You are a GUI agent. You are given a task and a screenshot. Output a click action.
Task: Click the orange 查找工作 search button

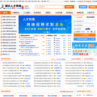(x=69, y=7)
